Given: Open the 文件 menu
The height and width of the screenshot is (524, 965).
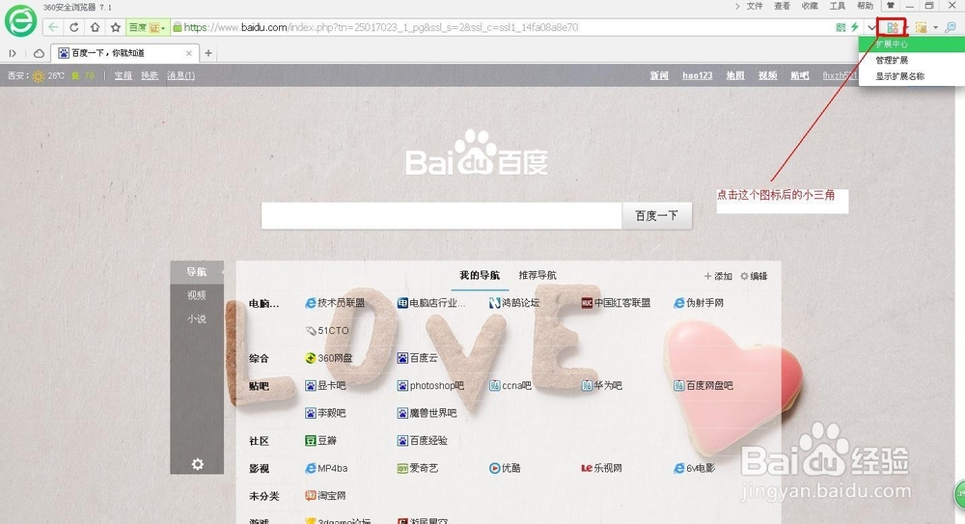Looking at the screenshot, I should coord(755,6).
